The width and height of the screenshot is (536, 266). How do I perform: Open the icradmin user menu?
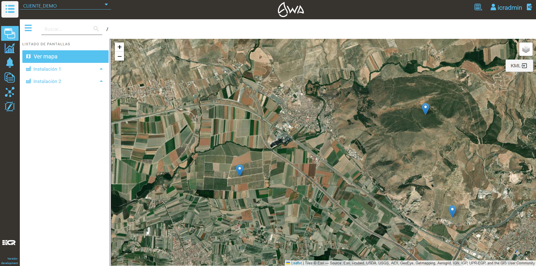click(x=506, y=8)
